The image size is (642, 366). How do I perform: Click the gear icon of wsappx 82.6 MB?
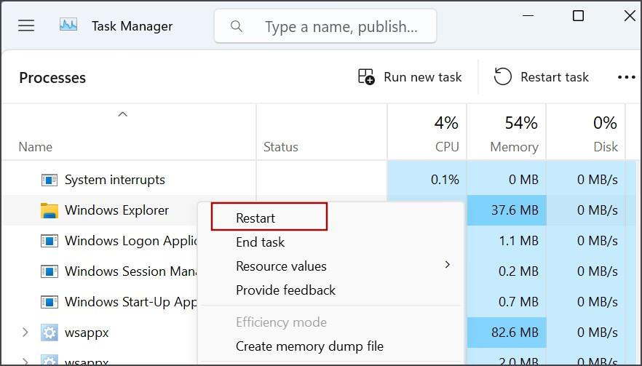(49, 333)
